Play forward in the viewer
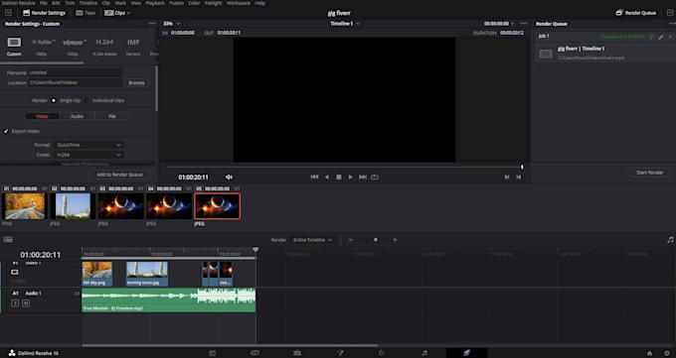 (350, 178)
